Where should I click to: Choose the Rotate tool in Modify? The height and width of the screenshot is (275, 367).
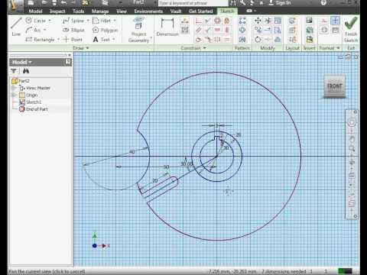click(258, 40)
